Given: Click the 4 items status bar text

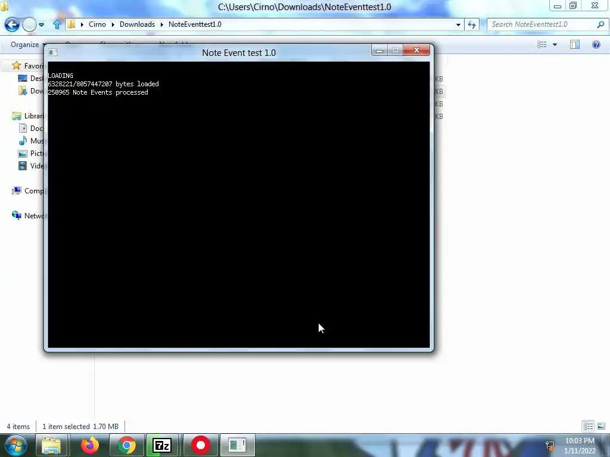Looking at the screenshot, I should click(18, 426).
